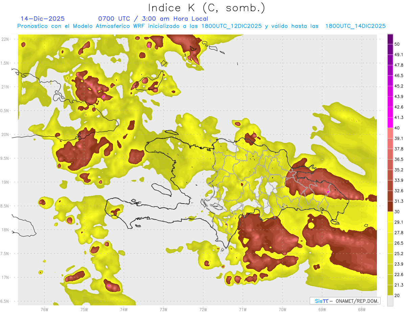Click the date label "14-Dic-2025"
The height and width of the screenshot is (314, 406).
43,19
